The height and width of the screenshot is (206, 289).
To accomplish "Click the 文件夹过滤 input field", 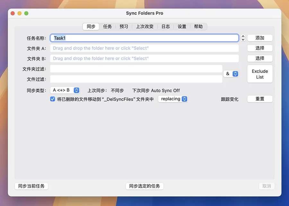I will pos(136,69).
